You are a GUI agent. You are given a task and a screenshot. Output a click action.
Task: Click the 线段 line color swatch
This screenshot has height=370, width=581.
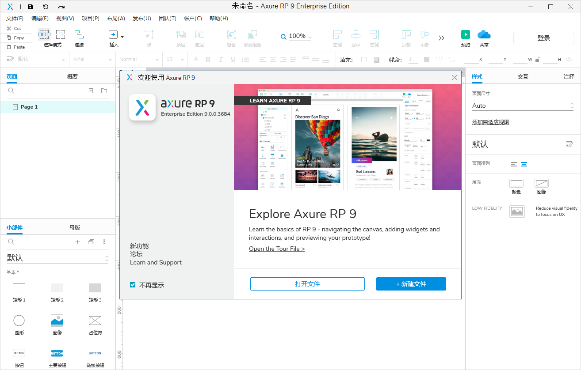[427, 60]
